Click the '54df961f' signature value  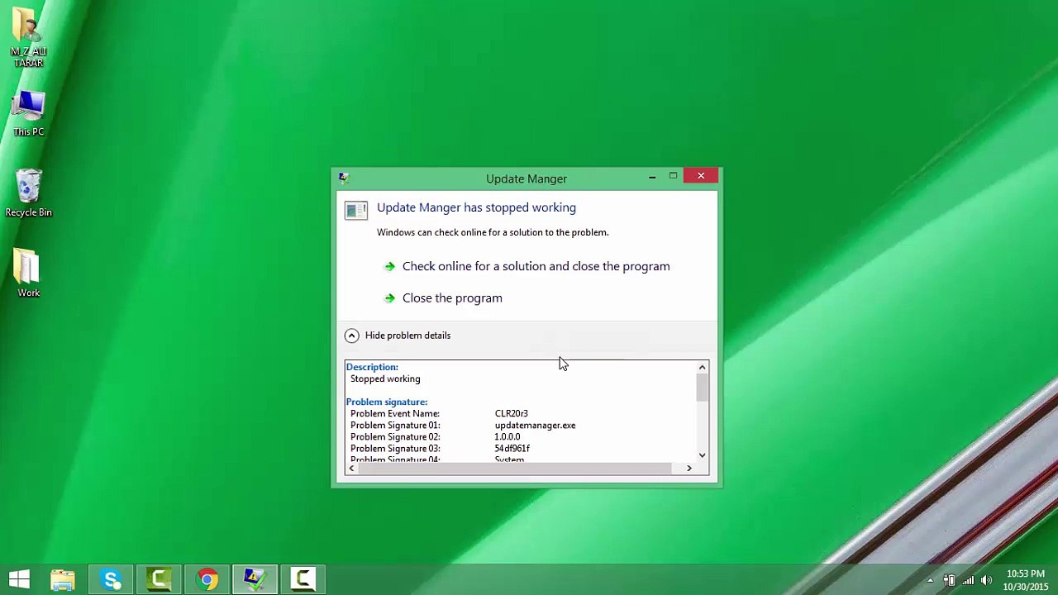(x=512, y=449)
